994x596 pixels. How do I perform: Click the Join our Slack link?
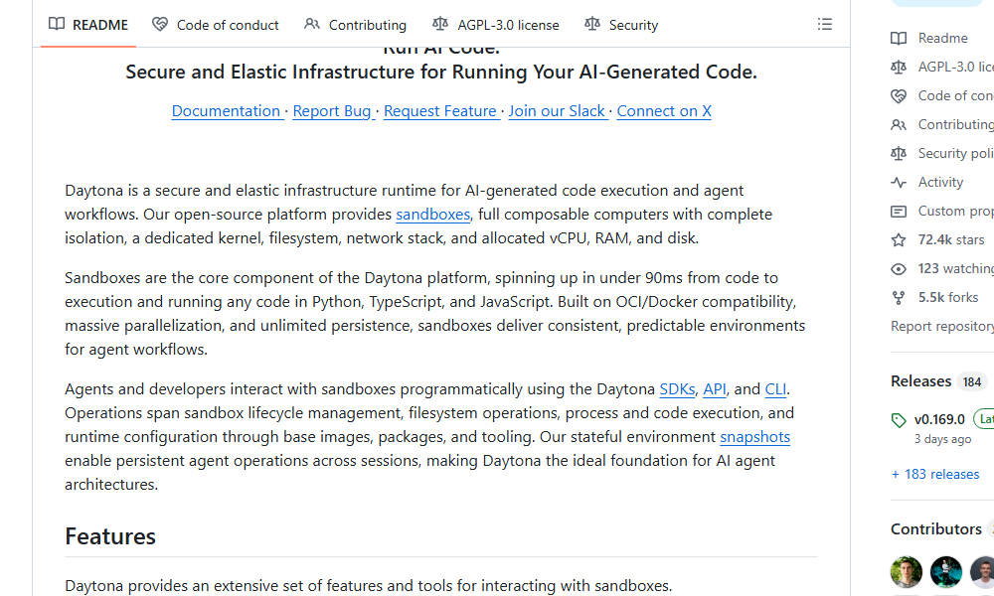point(557,110)
